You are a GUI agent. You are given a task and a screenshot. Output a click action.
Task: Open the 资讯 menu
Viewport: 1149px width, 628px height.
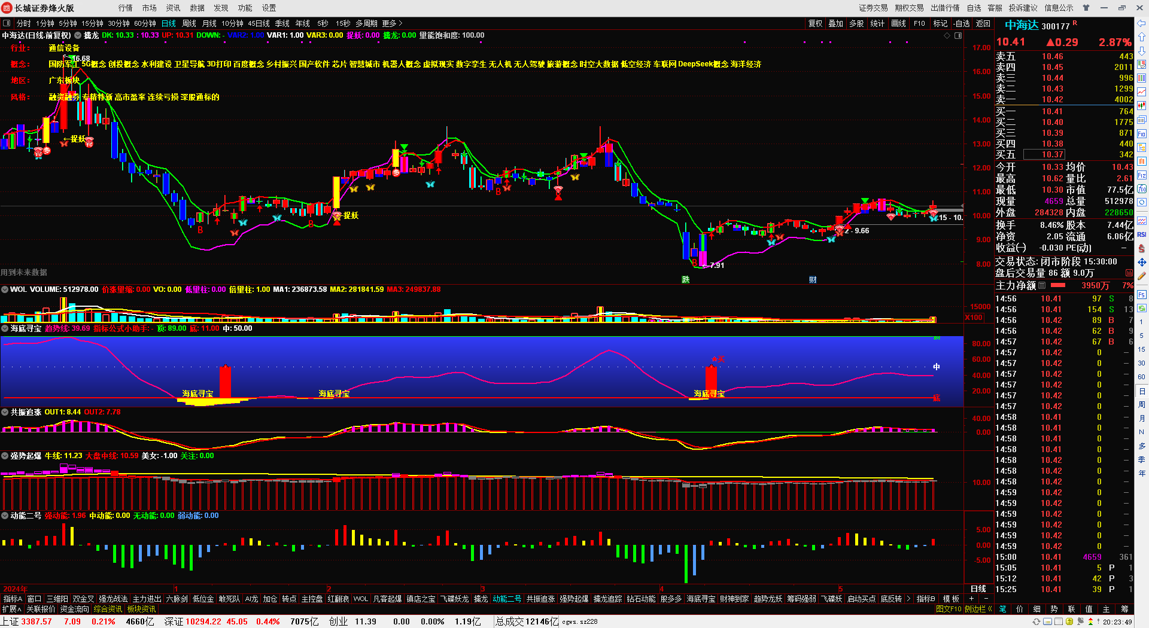pyautogui.click(x=174, y=8)
